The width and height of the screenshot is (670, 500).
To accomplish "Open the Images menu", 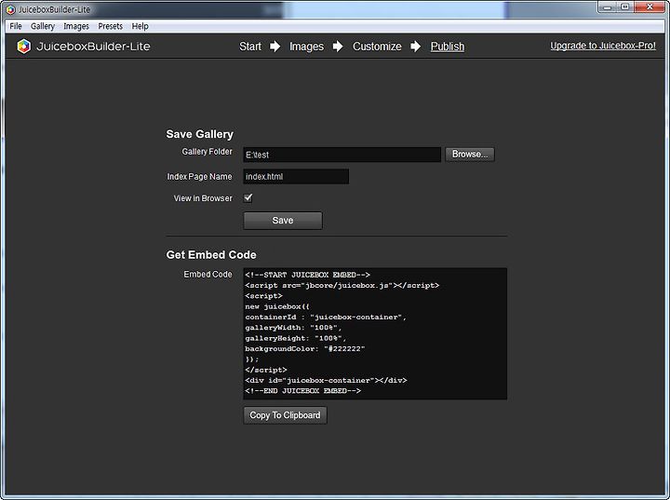I will (x=76, y=26).
